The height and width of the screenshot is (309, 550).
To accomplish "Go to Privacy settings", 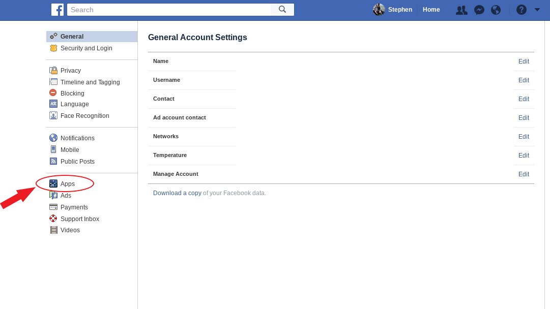I will tap(71, 71).
